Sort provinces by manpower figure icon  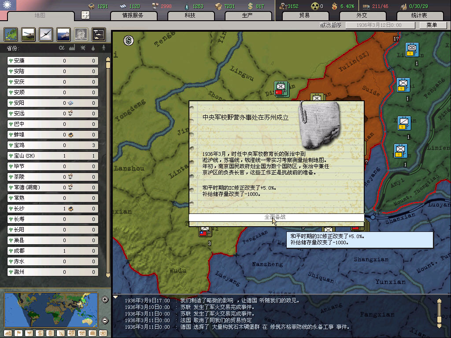104,48
